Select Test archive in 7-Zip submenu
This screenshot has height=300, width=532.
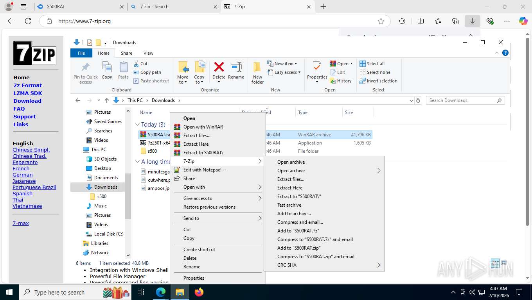click(x=324, y=205)
